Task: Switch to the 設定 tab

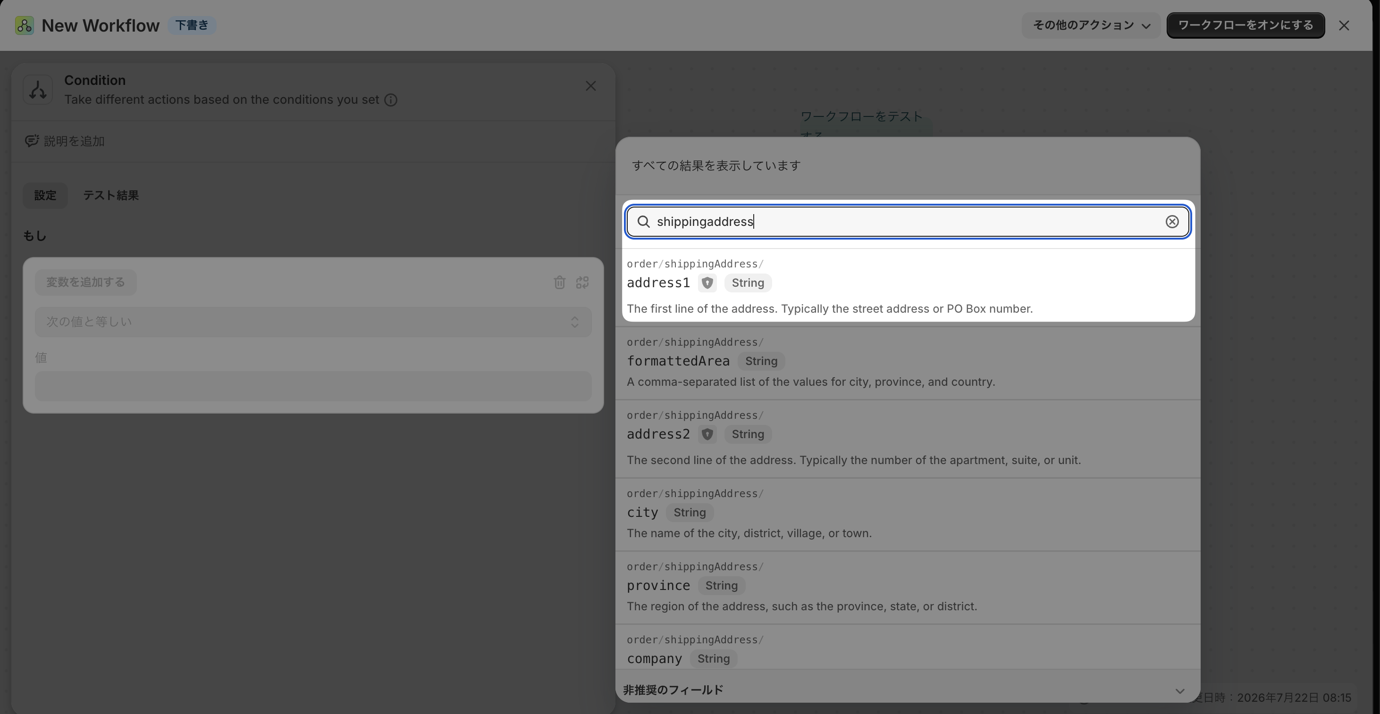Action: tap(45, 195)
